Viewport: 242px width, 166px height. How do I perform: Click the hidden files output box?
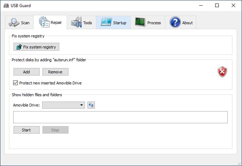(x=120, y=117)
